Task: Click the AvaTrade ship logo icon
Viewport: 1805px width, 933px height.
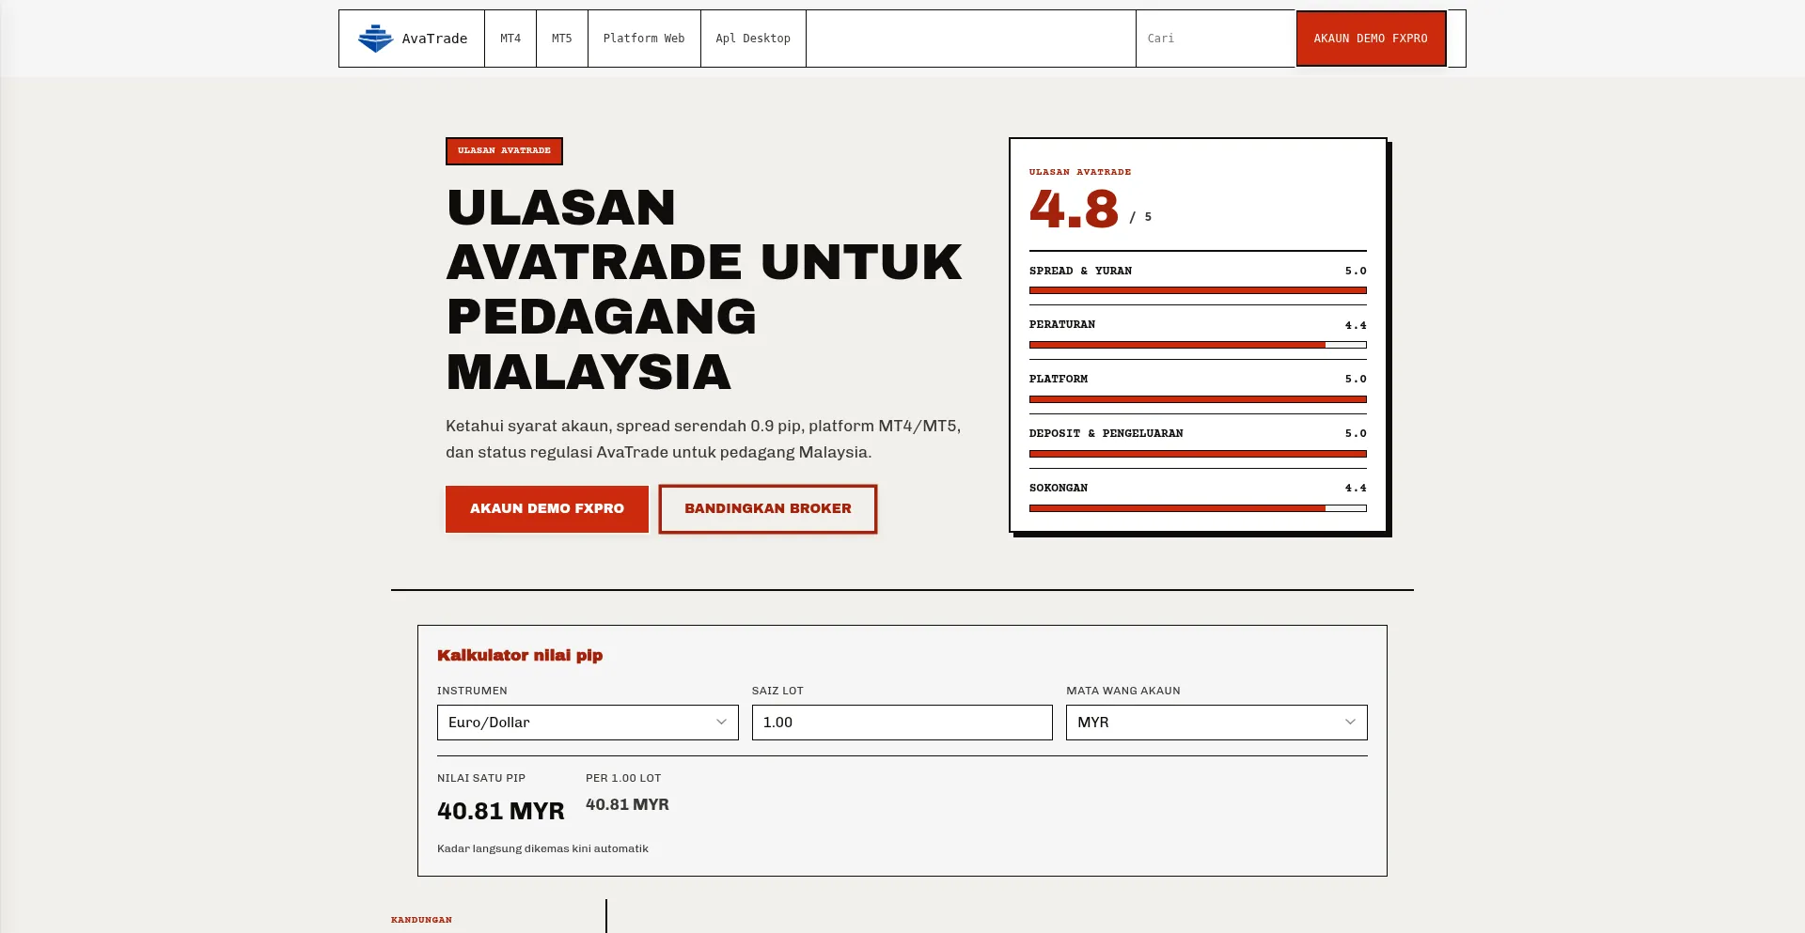Action: tap(375, 39)
